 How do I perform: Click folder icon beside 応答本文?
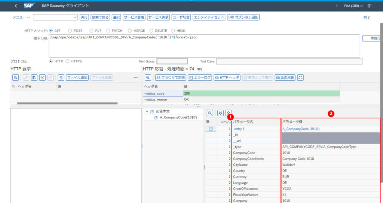(152, 111)
